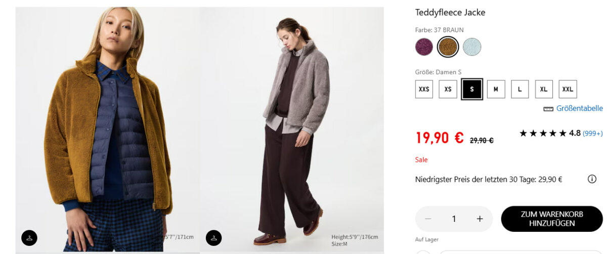Click the info icon beside lowest price

592,179
